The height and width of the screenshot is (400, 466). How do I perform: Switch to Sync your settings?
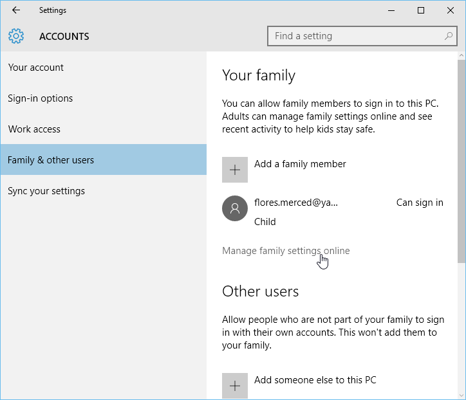[46, 191]
